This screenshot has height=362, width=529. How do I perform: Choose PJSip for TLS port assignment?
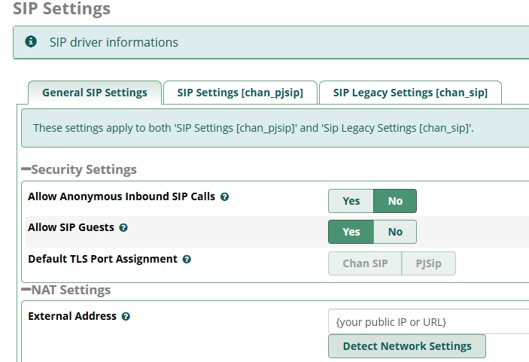coord(429,263)
